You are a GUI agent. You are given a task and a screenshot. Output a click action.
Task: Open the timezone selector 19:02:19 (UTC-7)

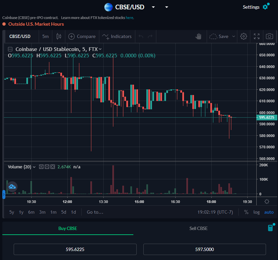[x=215, y=212]
